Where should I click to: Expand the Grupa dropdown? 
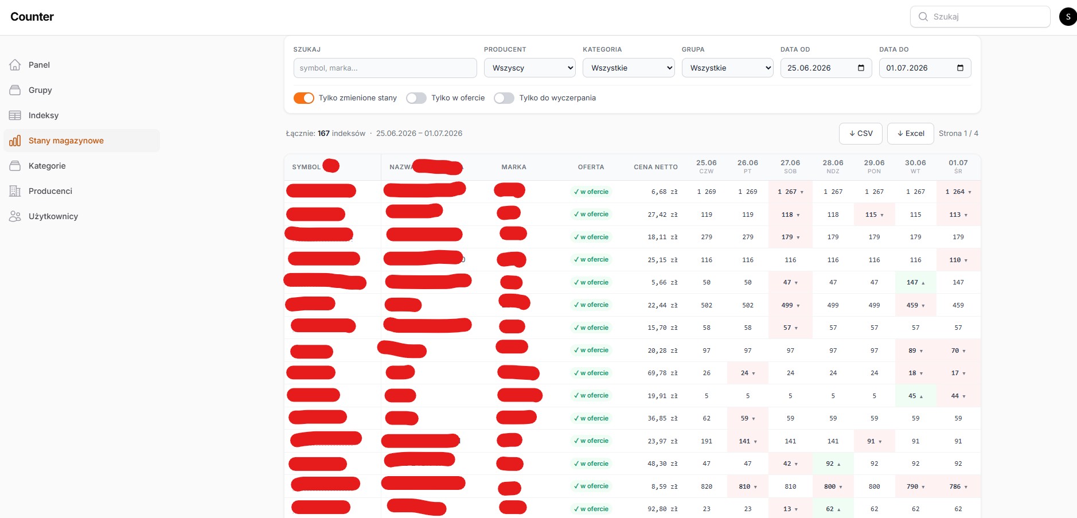[x=728, y=68]
